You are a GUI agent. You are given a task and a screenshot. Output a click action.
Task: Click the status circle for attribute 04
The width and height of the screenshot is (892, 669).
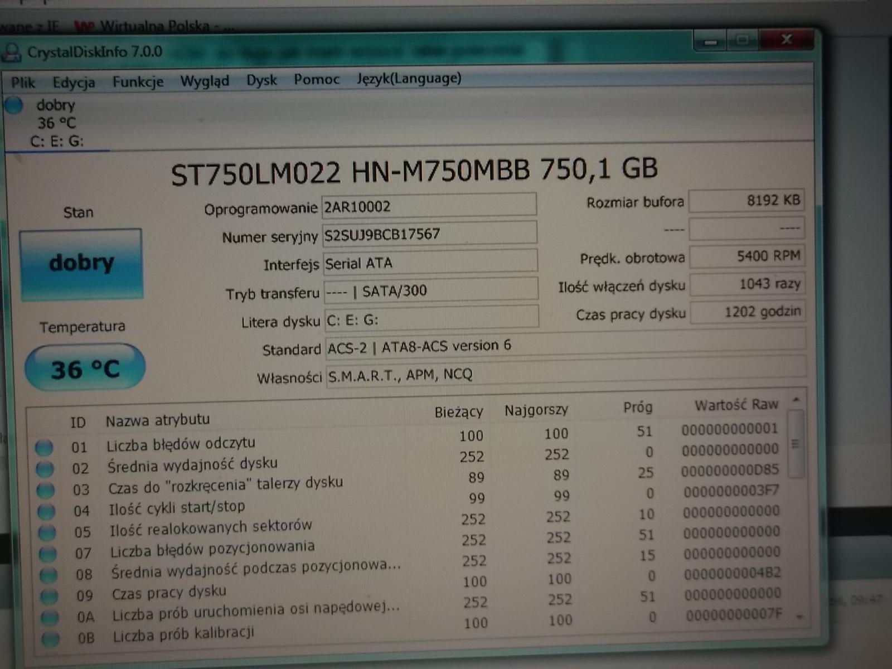click(x=46, y=512)
